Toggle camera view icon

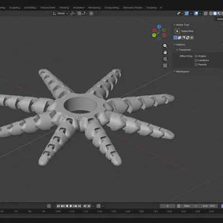click(x=165, y=59)
